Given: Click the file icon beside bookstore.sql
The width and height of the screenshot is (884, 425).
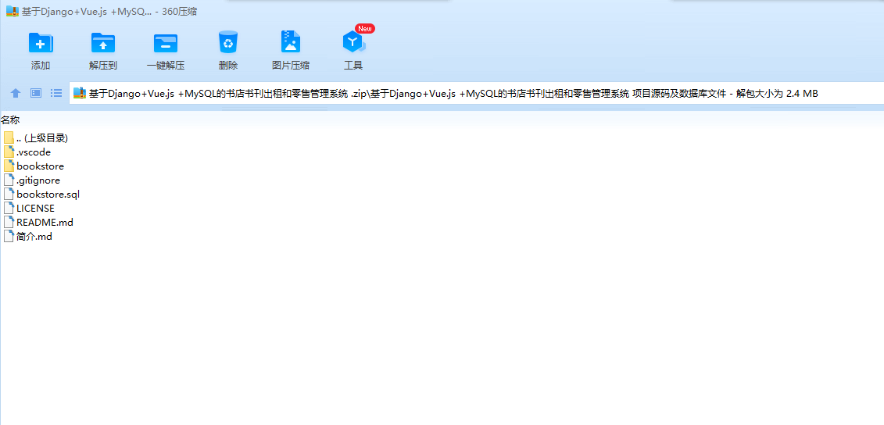Looking at the screenshot, I should pyautogui.click(x=9, y=194).
